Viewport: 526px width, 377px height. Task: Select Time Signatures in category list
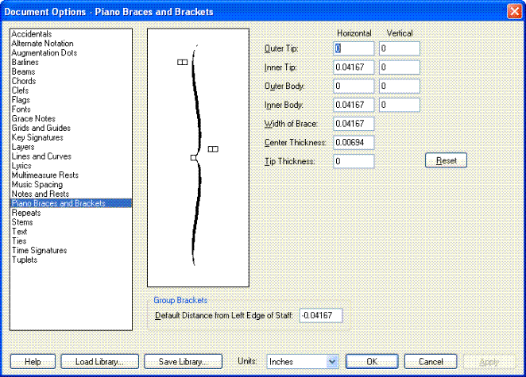point(39,250)
